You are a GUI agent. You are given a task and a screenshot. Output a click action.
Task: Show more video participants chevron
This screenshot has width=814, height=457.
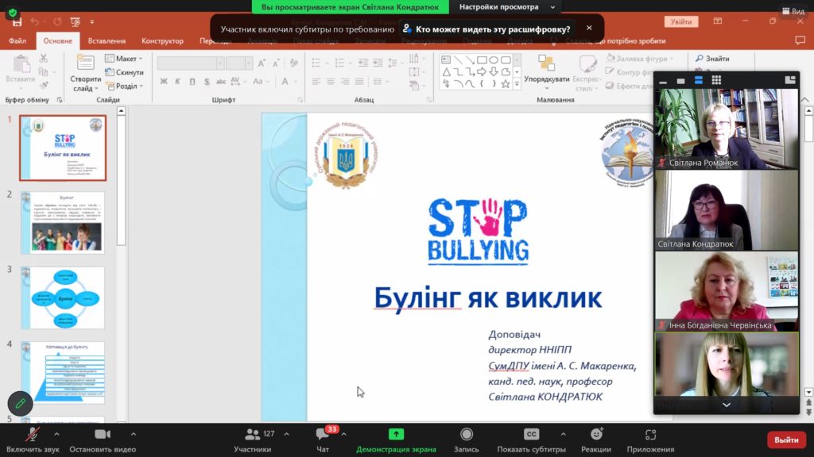[727, 405]
